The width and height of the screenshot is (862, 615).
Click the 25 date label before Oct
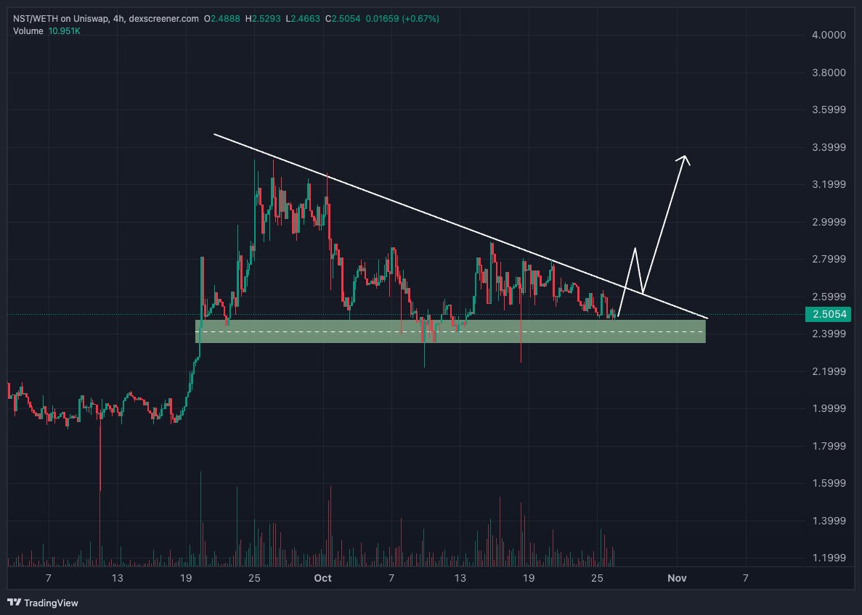(254, 578)
